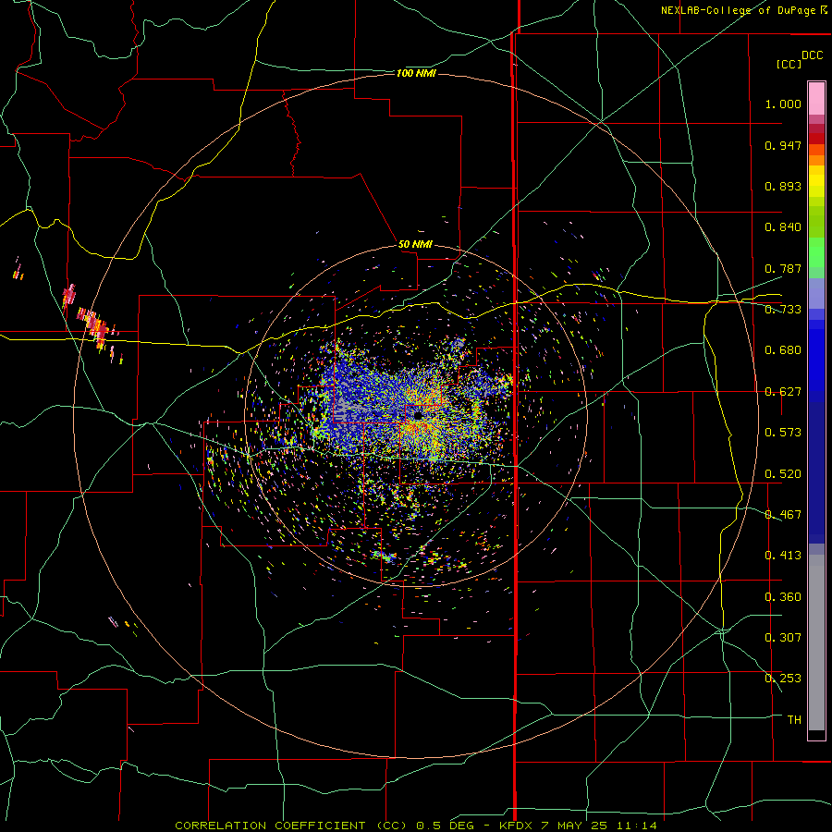The height and width of the screenshot is (832, 832).
Task: Click the Correlation Coefficient KFDX caption text
Action: tap(416, 826)
